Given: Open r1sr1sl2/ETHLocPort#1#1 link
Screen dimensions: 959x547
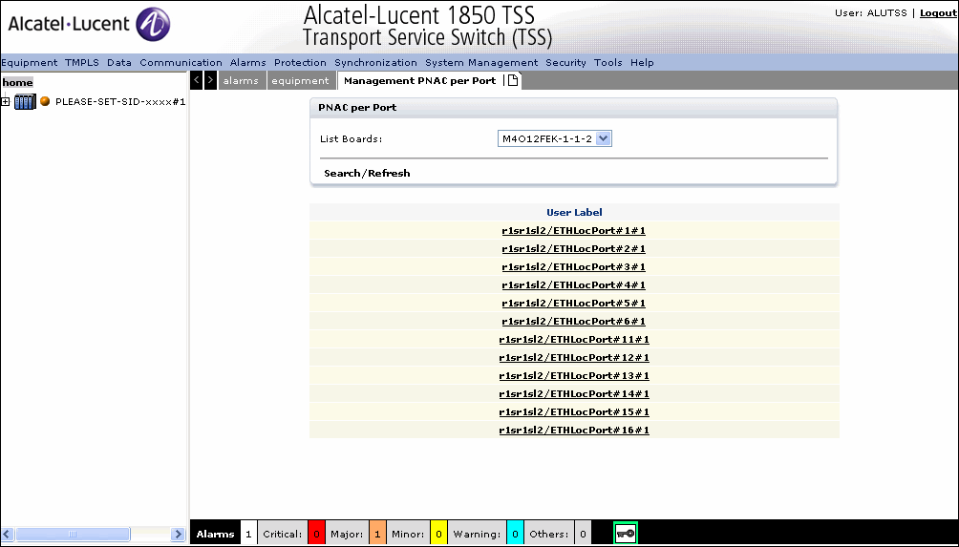Looking at the screenshot, I should [574, 230].
